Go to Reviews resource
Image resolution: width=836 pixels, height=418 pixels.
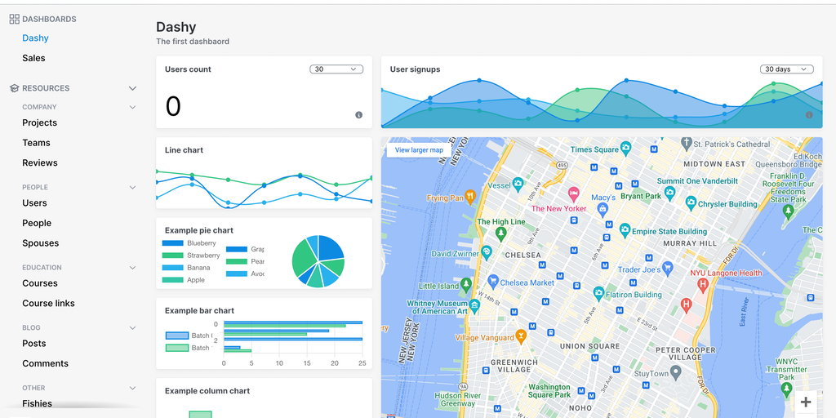click(x=40, y=163)
